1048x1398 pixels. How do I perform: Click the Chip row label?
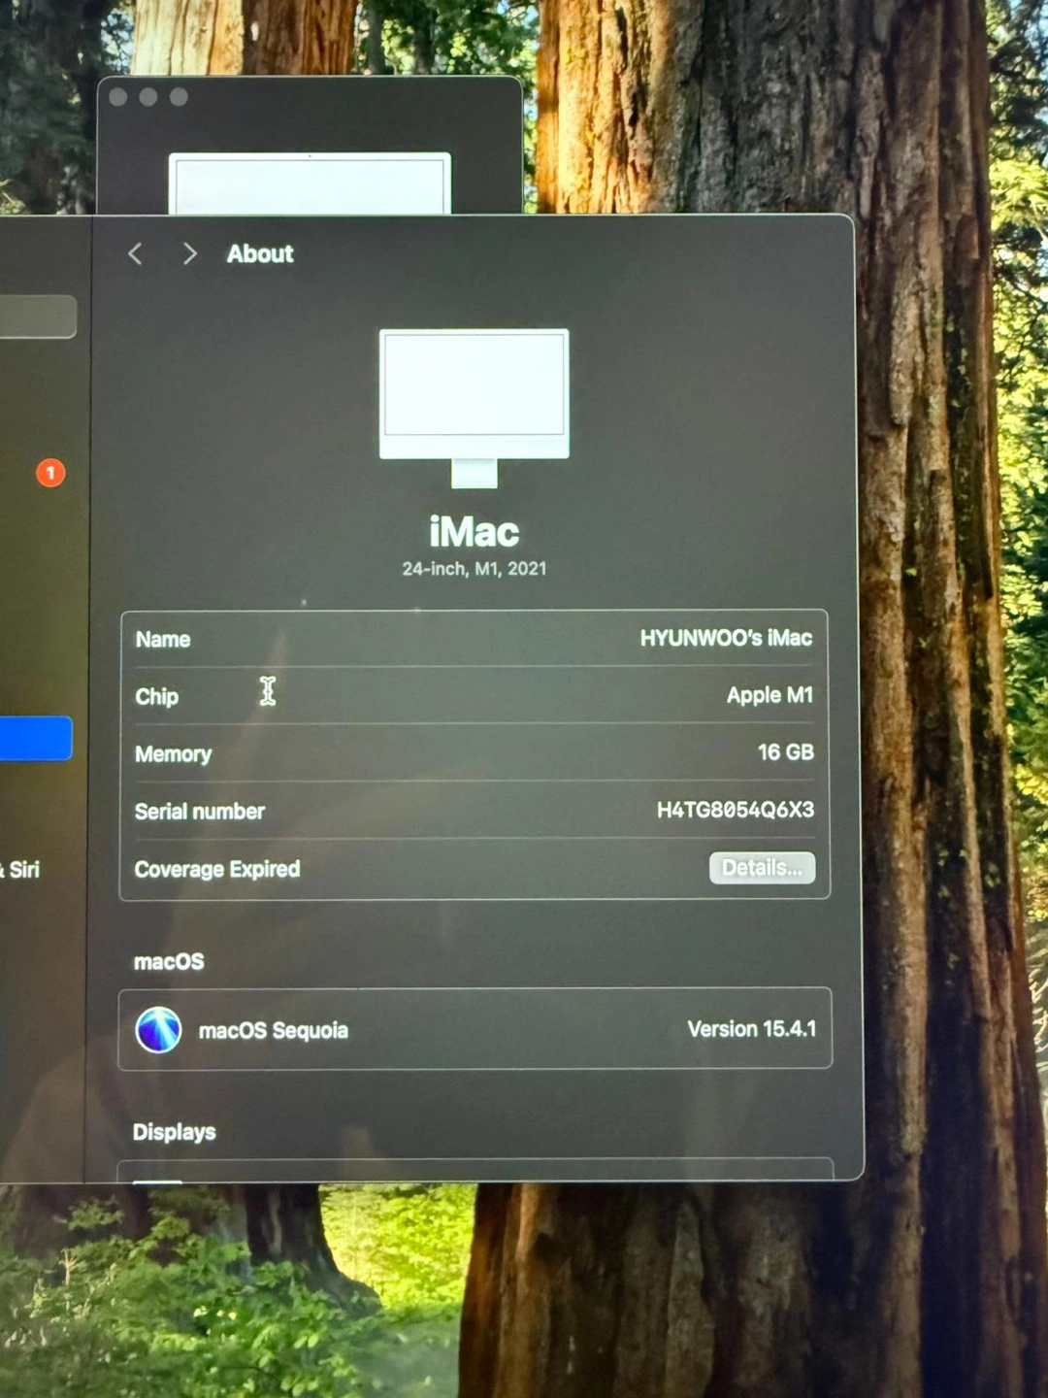click(x=157, y=697)
